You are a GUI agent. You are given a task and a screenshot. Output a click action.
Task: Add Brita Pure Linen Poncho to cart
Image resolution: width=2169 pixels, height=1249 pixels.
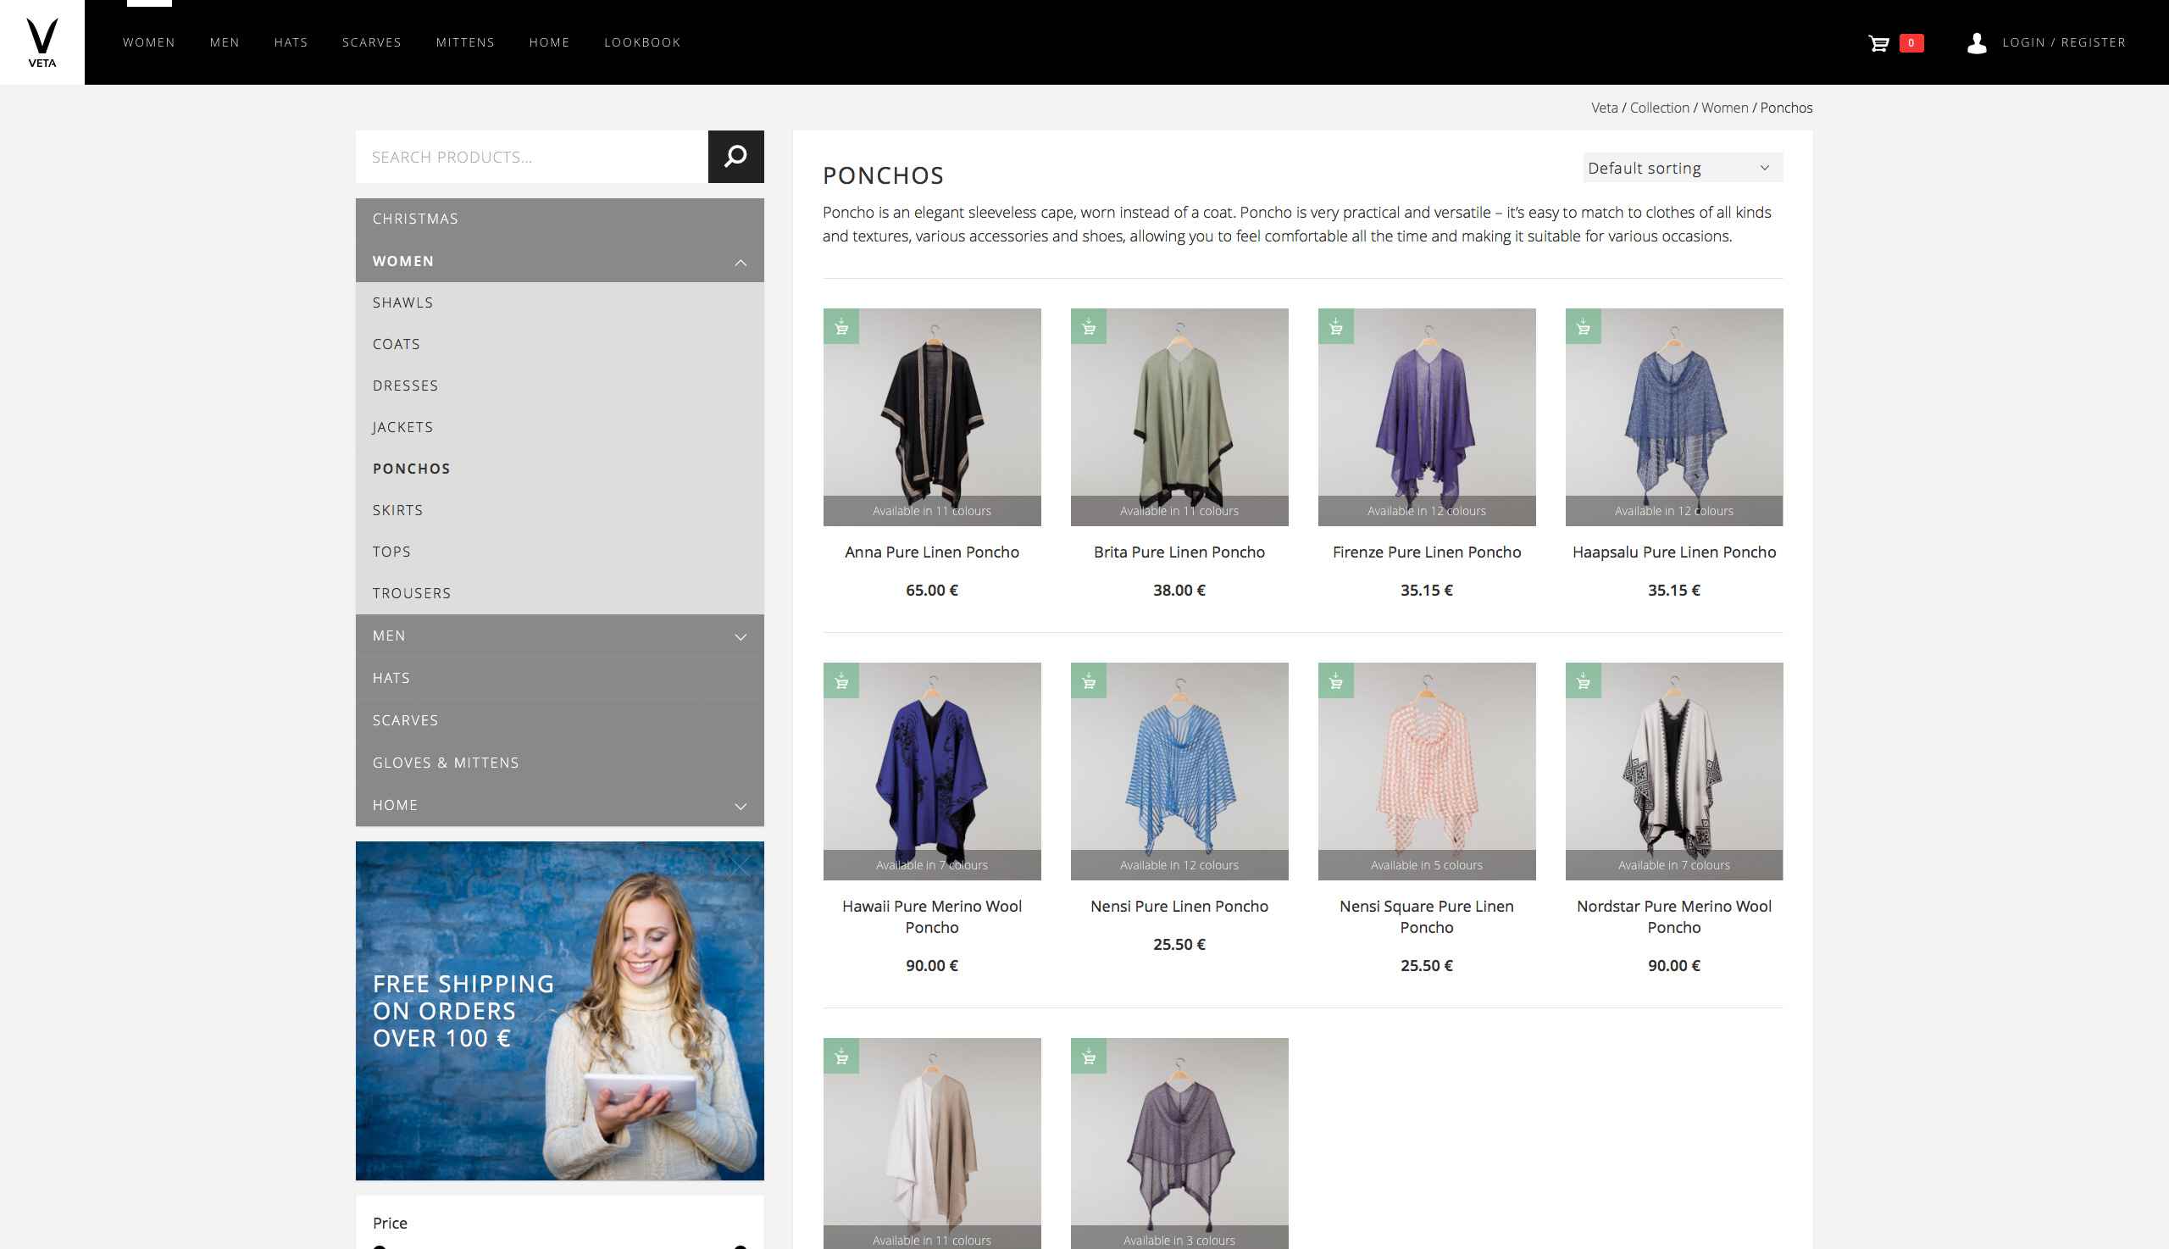(x=1089, y=327)
